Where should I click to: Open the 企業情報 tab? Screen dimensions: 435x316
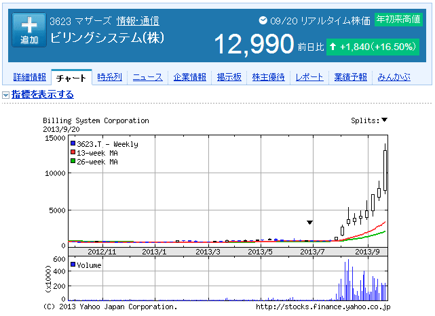click(190, 77)
